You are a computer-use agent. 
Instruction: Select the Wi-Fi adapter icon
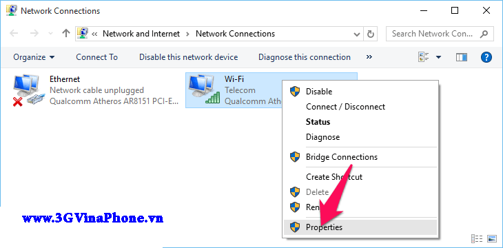[x=204, y=90]
